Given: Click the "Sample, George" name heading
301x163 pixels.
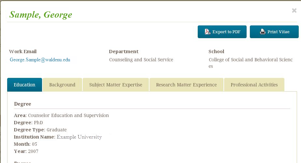Looking at the screenshot, I should tap(41, 15).
